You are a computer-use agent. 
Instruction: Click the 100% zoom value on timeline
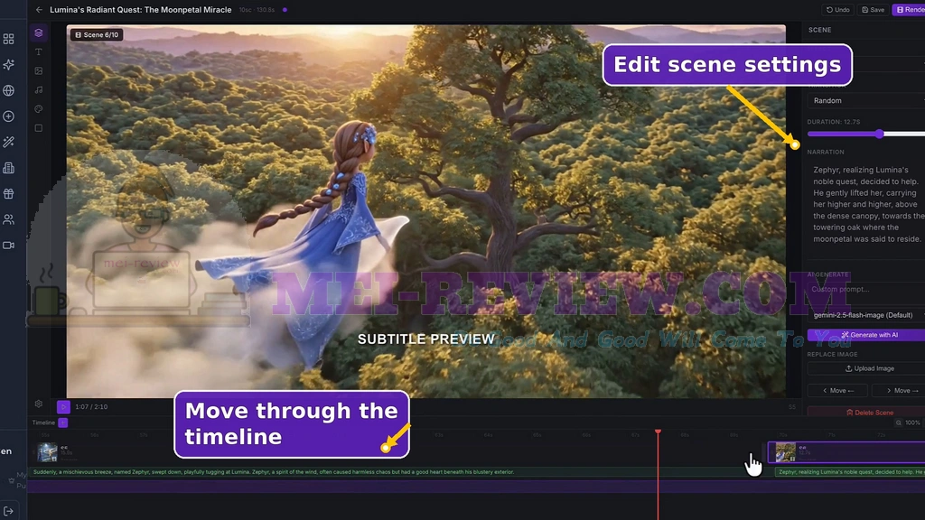point(912,422)
